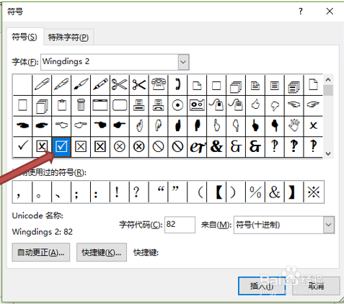Screen dimensions: 344x304
Task: Choose the recently used exclamation mark
Action: 120,192
